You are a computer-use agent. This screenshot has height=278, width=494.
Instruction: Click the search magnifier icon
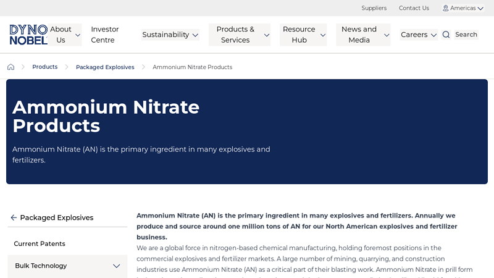coord(446,35)
